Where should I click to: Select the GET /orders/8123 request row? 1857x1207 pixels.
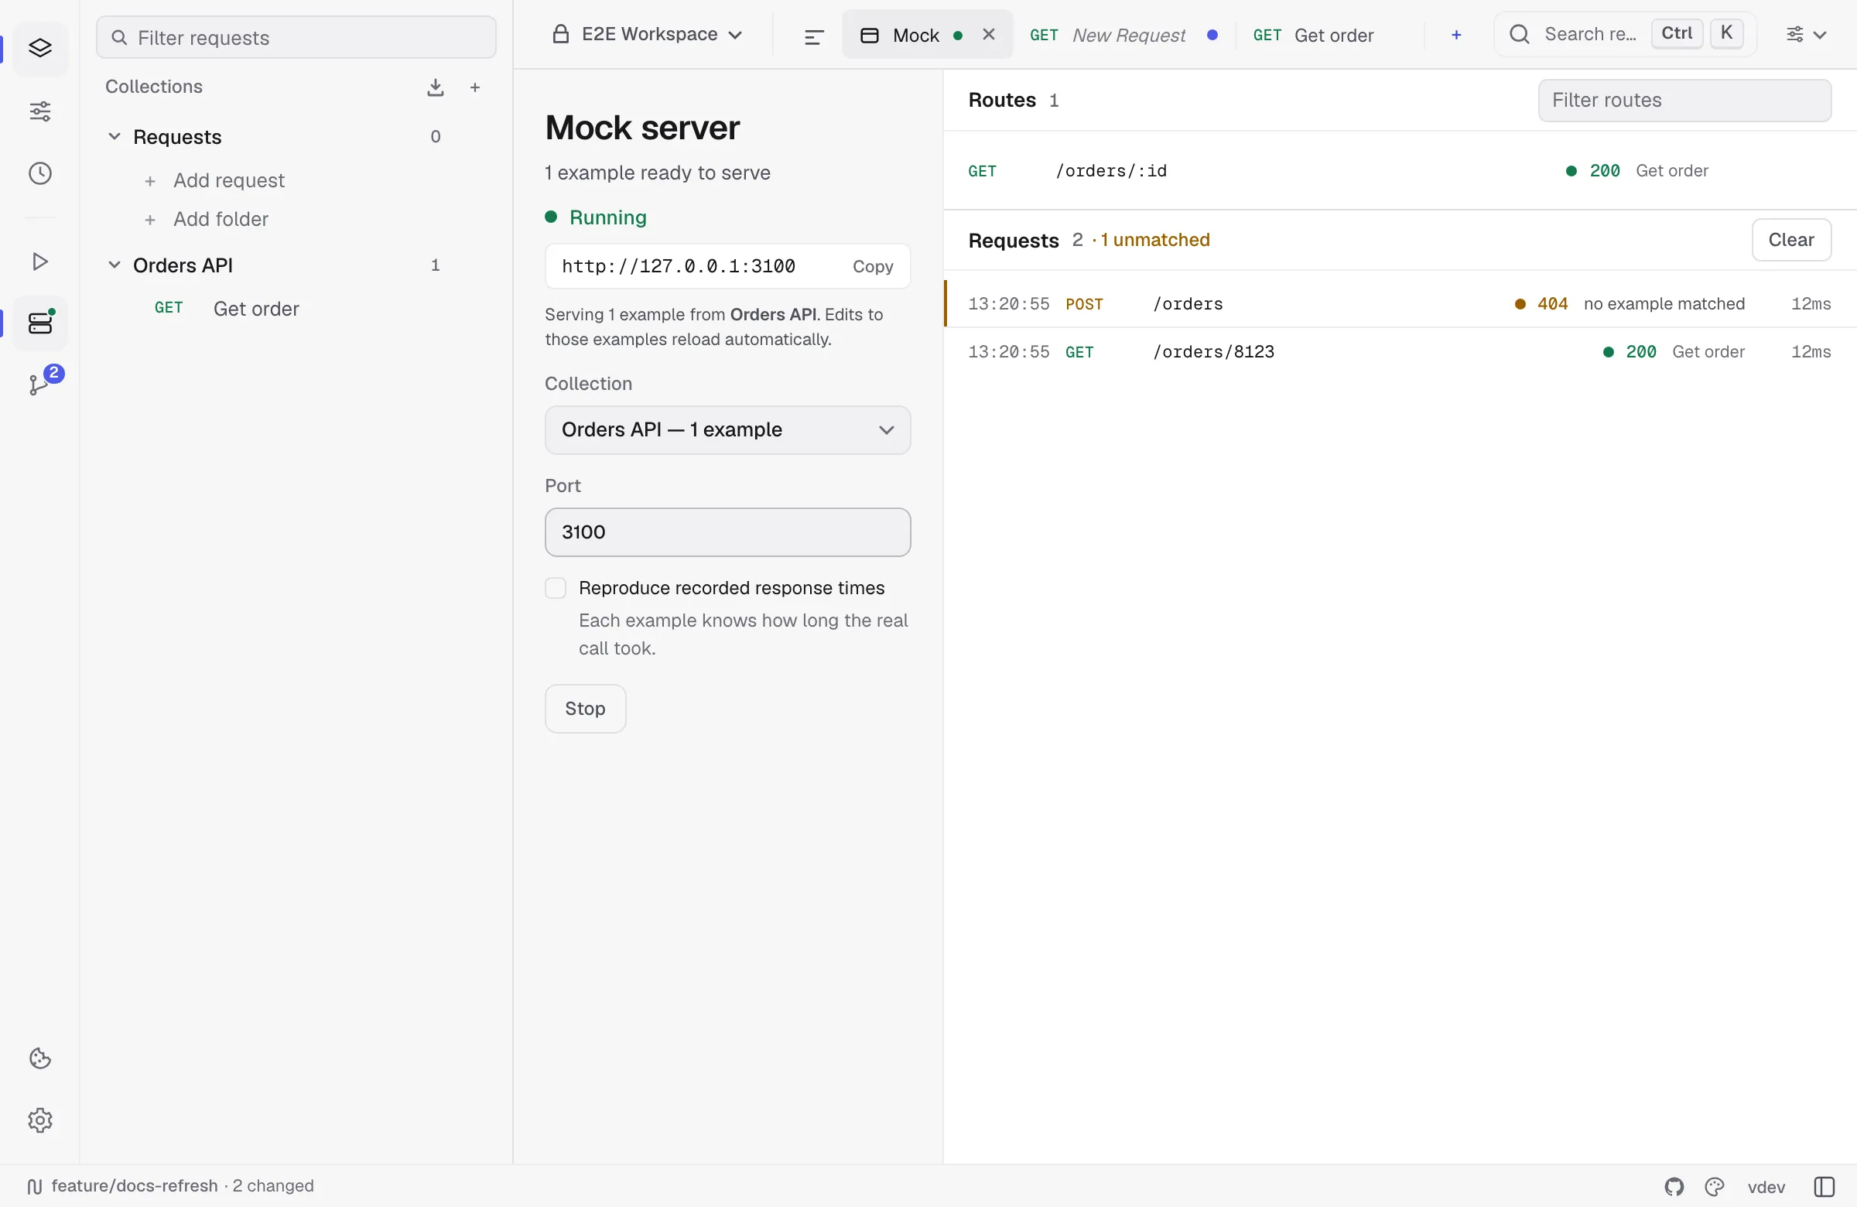tap(1400, 352)
